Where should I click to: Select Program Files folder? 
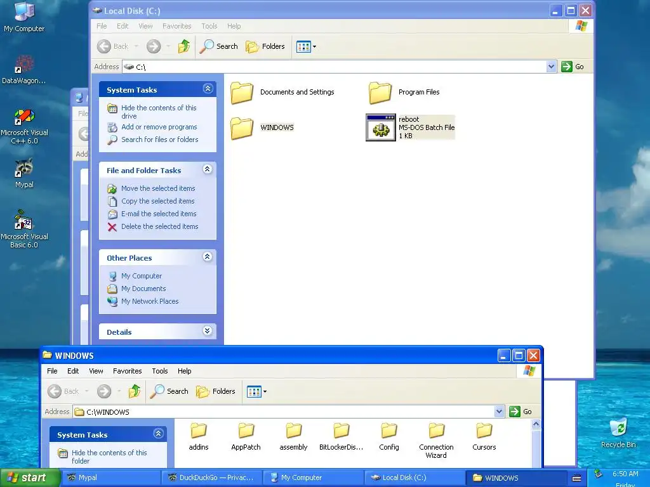click(x=404, y=93)
